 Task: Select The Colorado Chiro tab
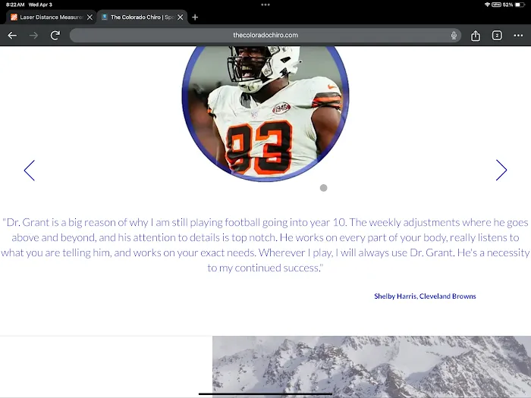coord(138,17)
